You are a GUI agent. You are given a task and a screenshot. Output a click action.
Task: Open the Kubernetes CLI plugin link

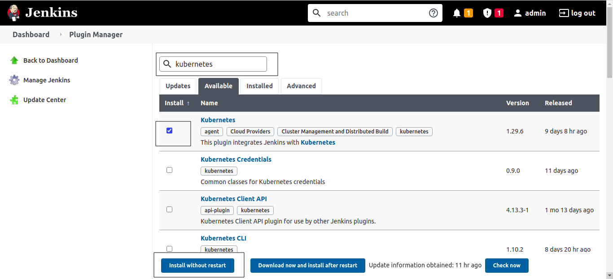[x=223, y=238]
